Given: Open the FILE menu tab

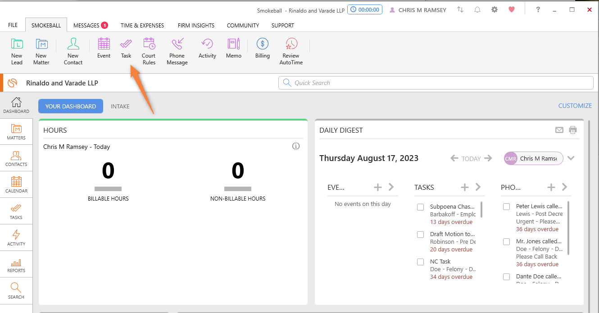Looking at the screenshot, I should 13,26.
